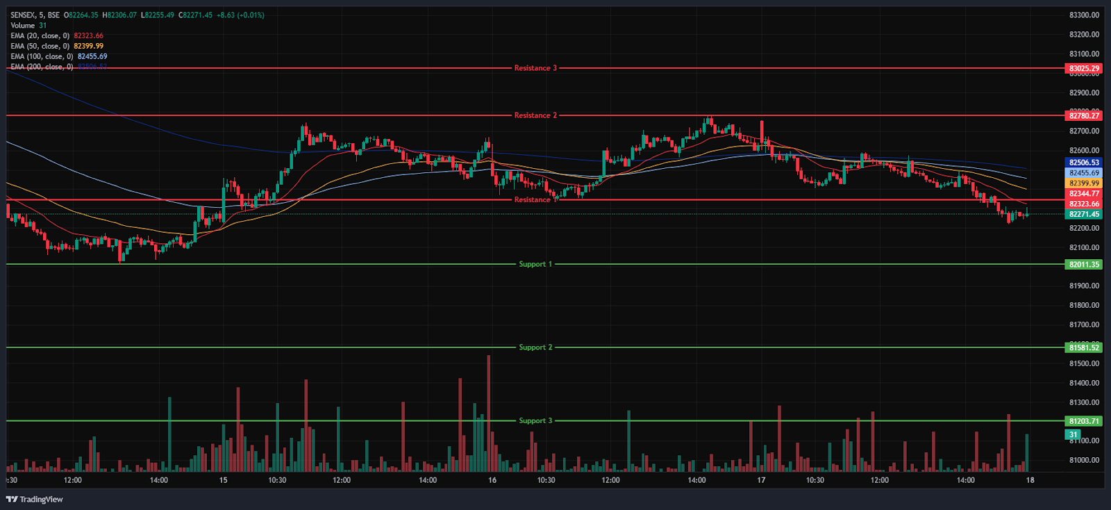The image size is (1111, 510).
Task: Click the Resistance 3 line label
Action: pyautogui.click(x=535, y=68)
